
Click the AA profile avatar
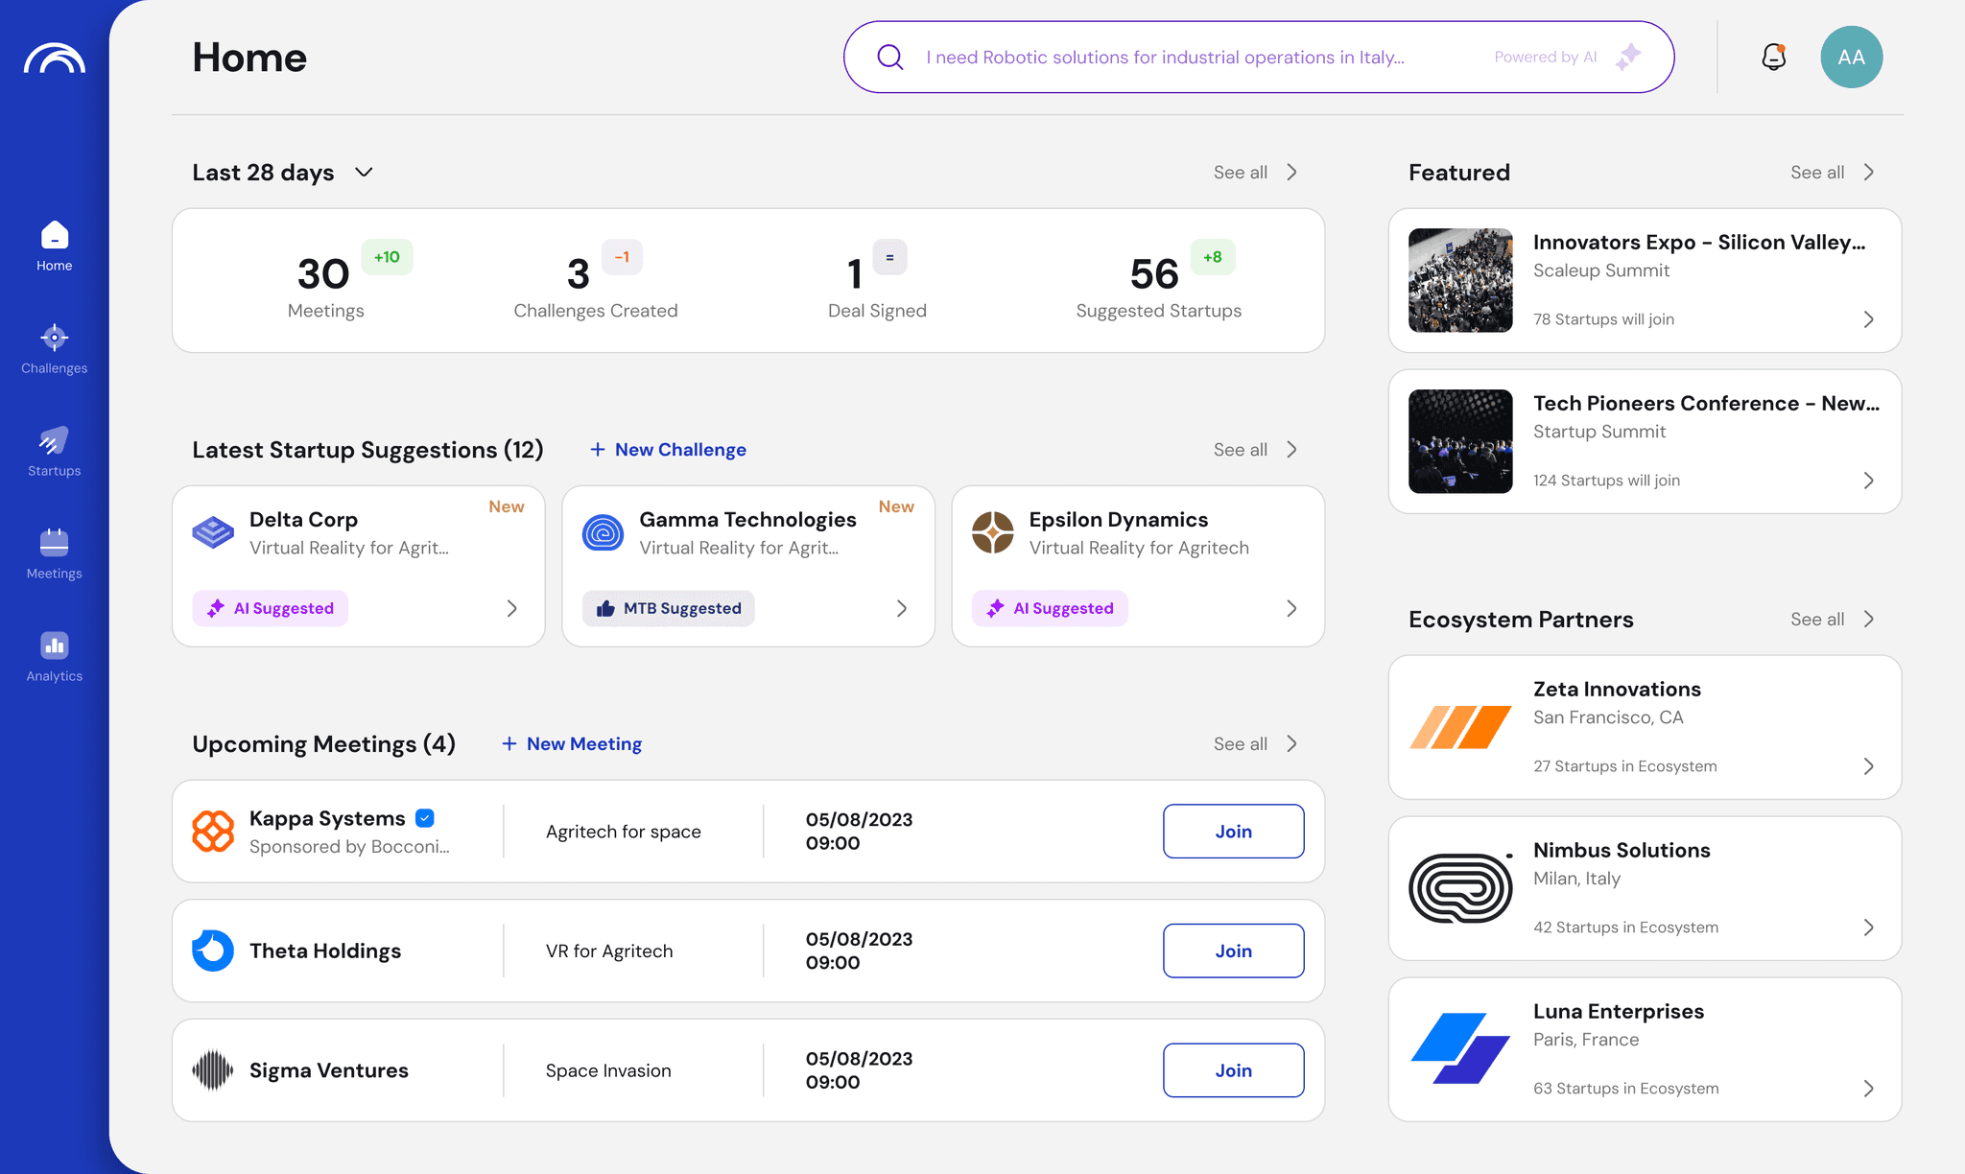pos(1851,58)
